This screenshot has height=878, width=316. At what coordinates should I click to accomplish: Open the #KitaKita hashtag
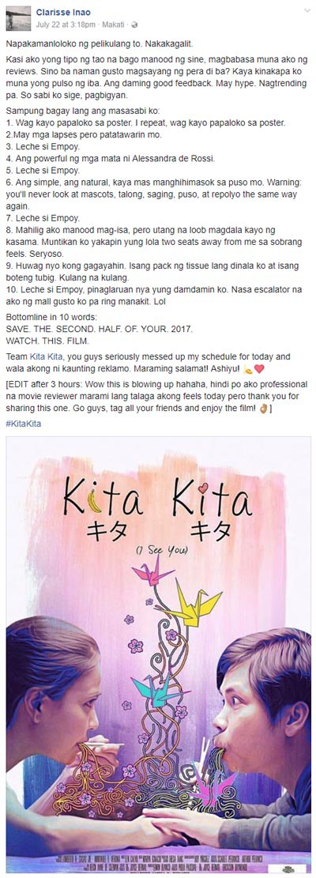point(24,424)
